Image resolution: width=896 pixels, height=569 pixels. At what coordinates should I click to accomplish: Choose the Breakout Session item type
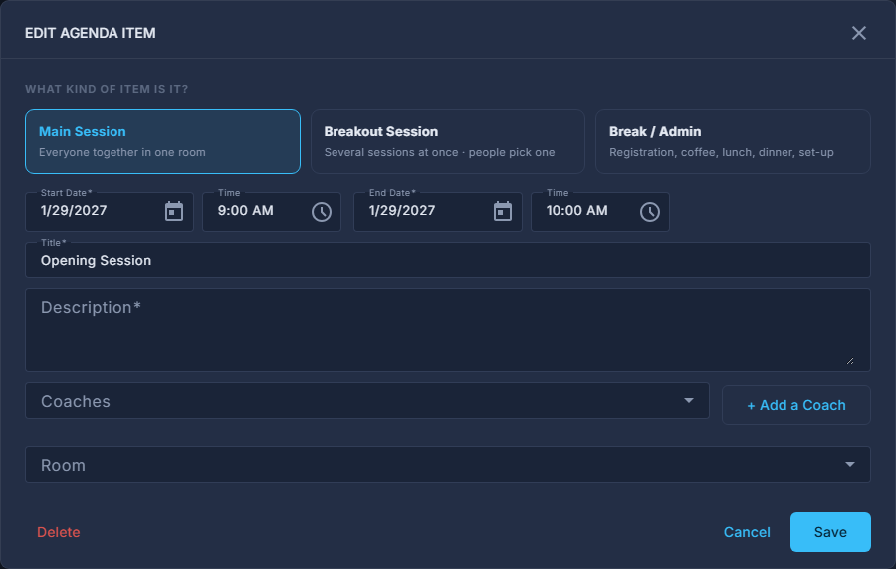tap(448, 142)
